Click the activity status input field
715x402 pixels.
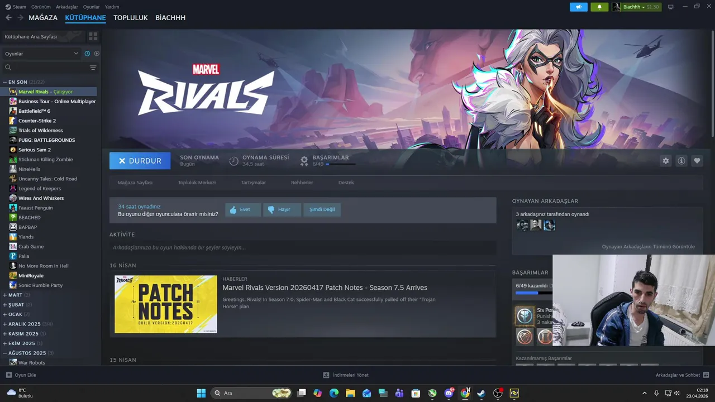pyautogui.click(x=303, y=247)
